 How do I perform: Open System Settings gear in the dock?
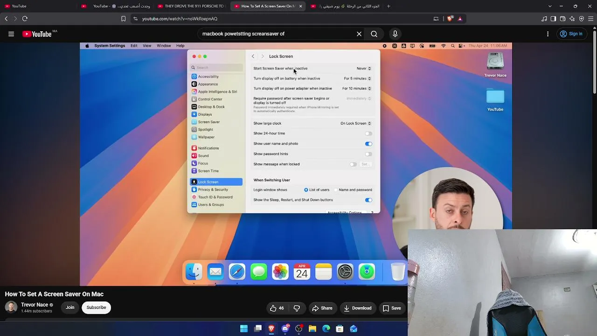click(x=345, y=272)
